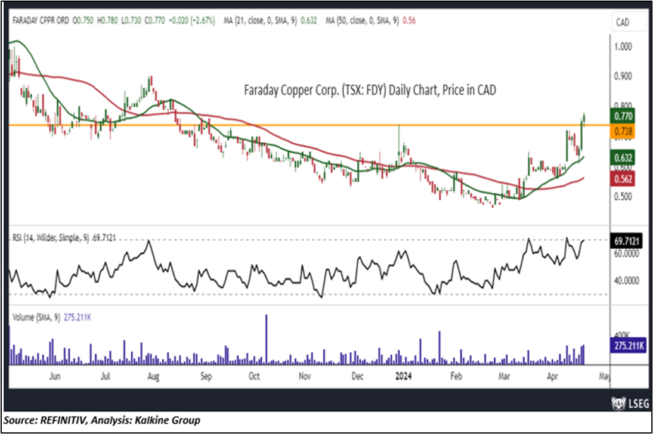Click the 2024 label on time axis
Screen dimensions: 653x434
(403, 376)
